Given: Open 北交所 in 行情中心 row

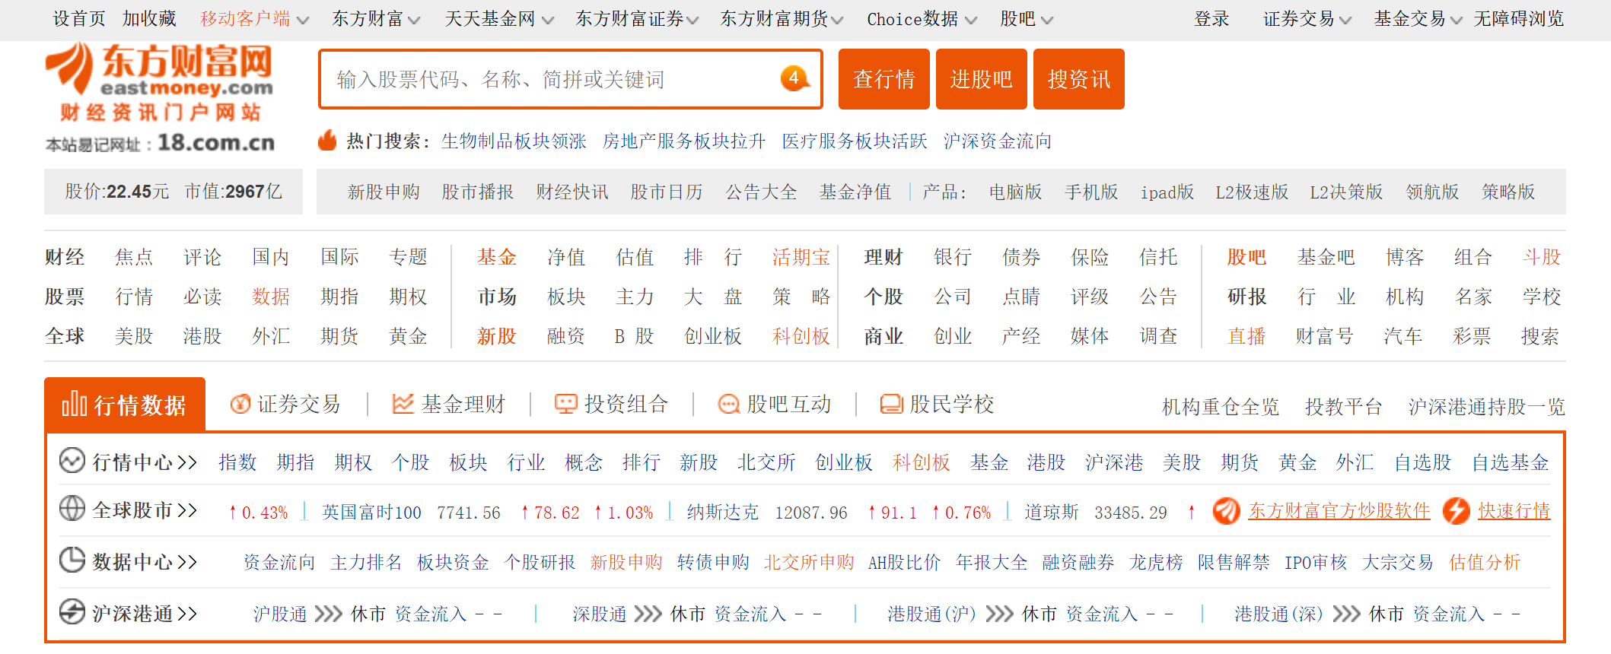Looking at the screenshot, I should [x=766, y=462].
